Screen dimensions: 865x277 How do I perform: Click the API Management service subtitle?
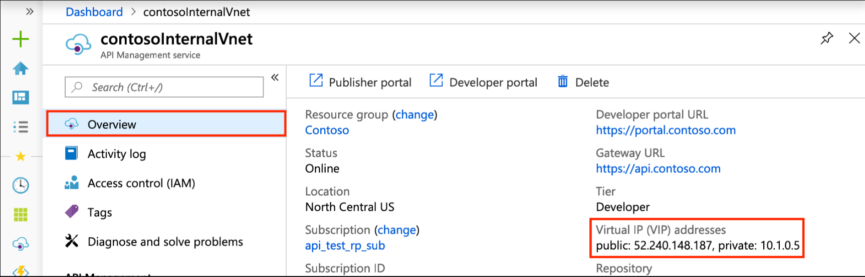click(150, 55)
